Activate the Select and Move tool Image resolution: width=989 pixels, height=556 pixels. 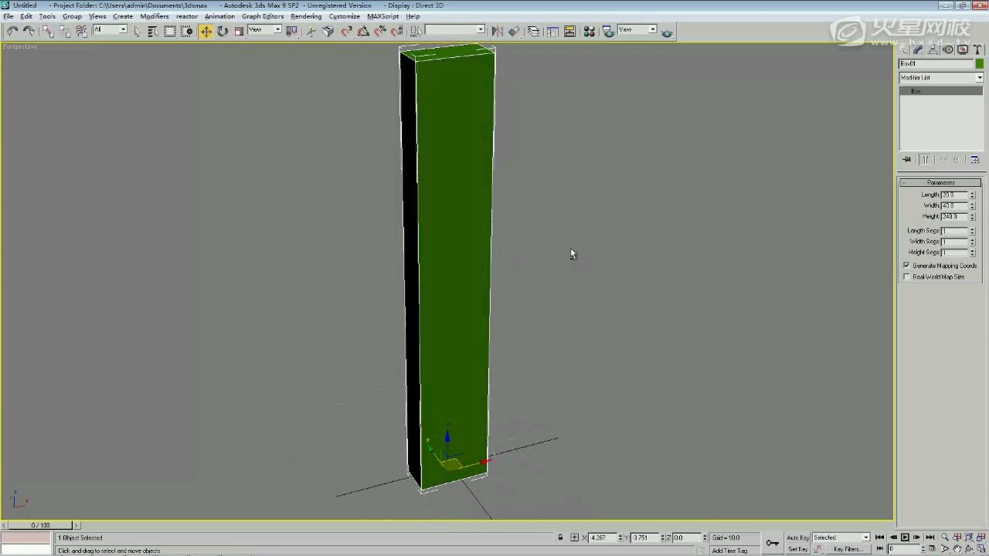pos(206,31)
